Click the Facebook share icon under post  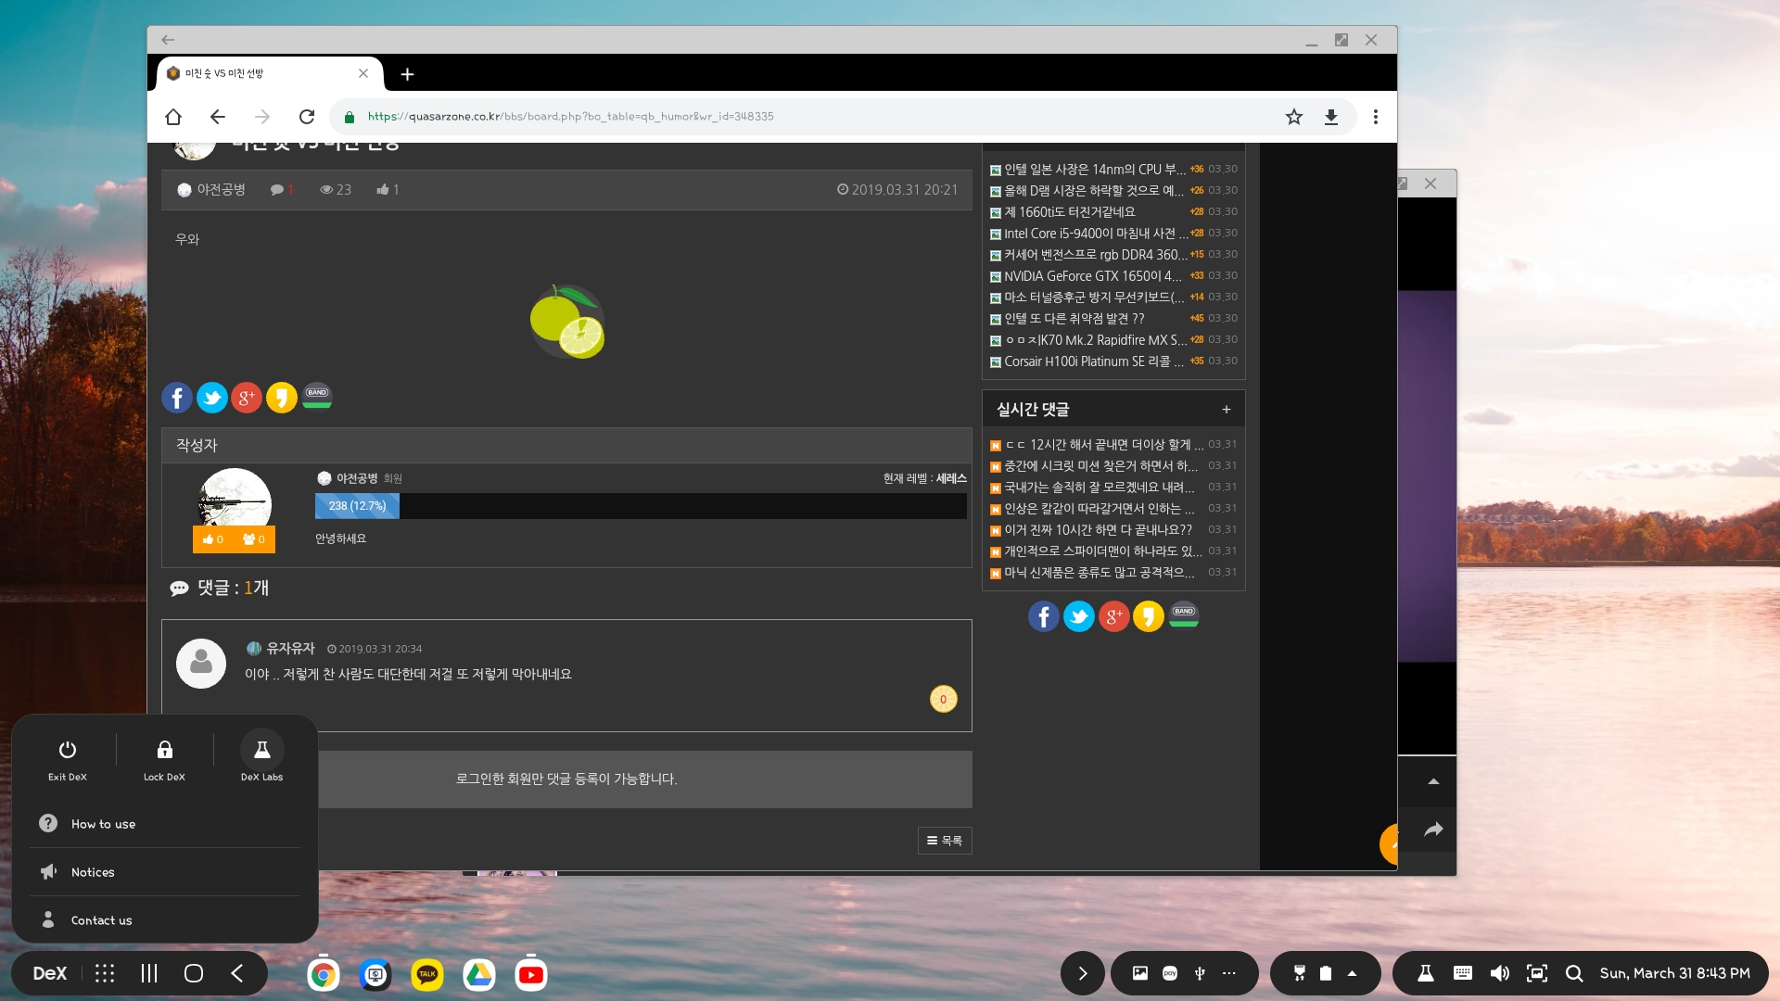coord(177,398)
